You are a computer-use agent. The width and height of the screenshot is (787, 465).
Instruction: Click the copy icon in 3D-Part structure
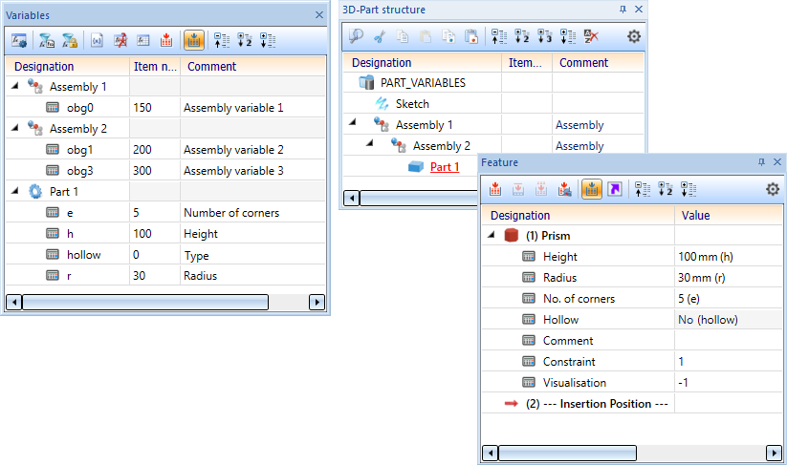[403, 36]
